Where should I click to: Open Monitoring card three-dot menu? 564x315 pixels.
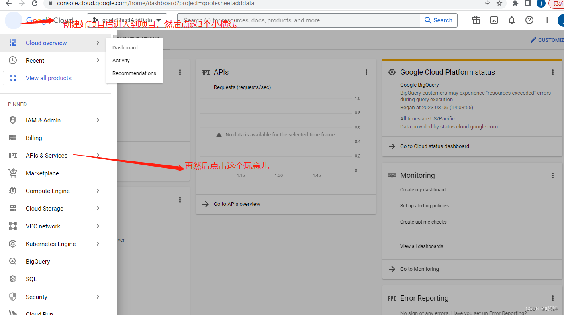tap(553, 175)
